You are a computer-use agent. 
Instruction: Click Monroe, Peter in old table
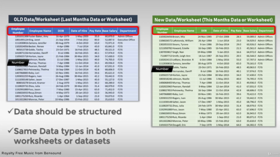click(36, 99)
